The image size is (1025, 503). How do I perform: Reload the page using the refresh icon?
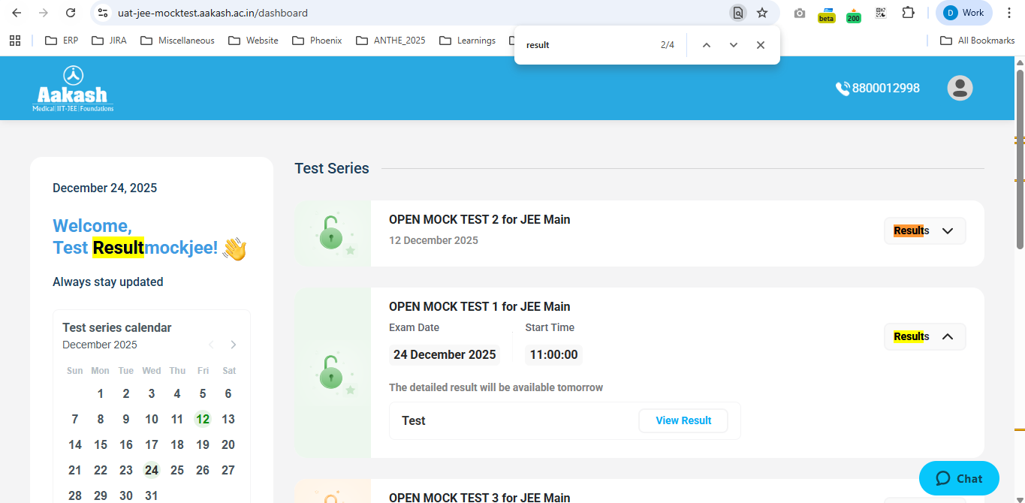point(71,13)
